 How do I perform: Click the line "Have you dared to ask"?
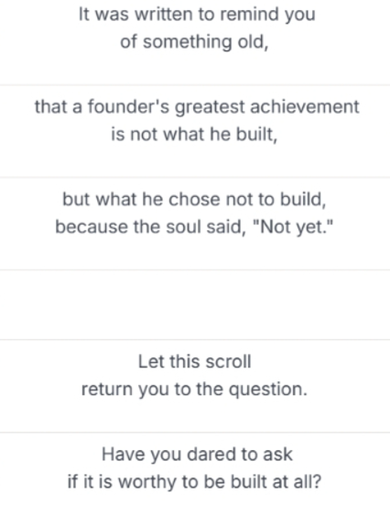coord(197,455)
